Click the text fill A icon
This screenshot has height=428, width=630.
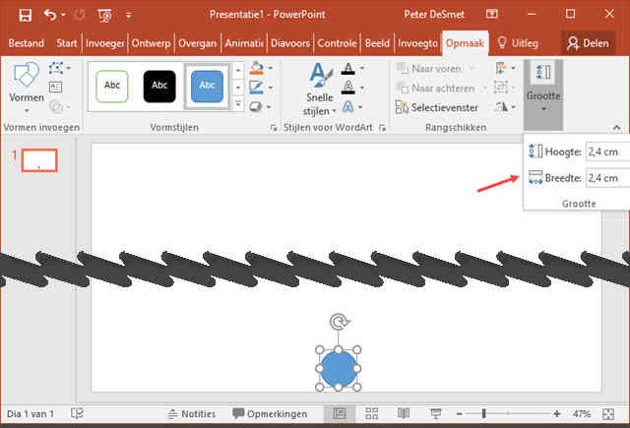tap(348, 69)
